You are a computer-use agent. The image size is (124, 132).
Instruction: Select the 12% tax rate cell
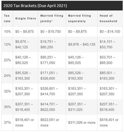[x=7, y=44]
